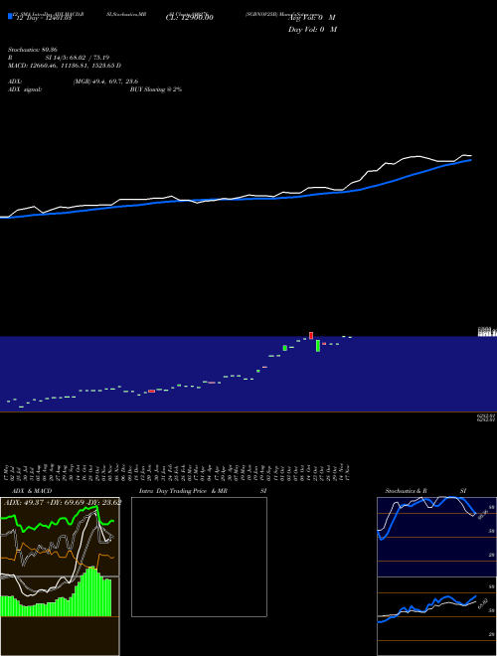
Task: Click the thick green ADX line
Action: pyautogui.click(x=55, y=521)
